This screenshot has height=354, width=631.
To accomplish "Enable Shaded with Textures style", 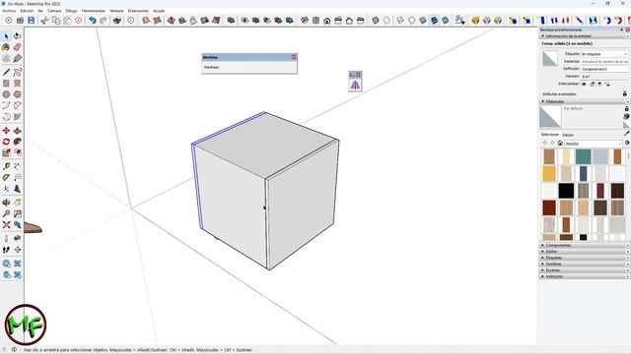I will (434, 20).
